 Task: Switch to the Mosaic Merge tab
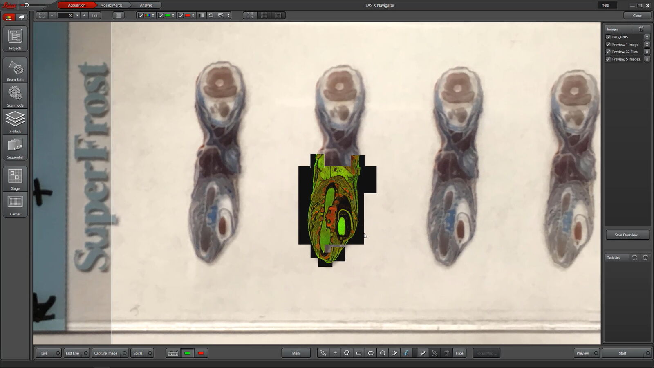(111, 5)
